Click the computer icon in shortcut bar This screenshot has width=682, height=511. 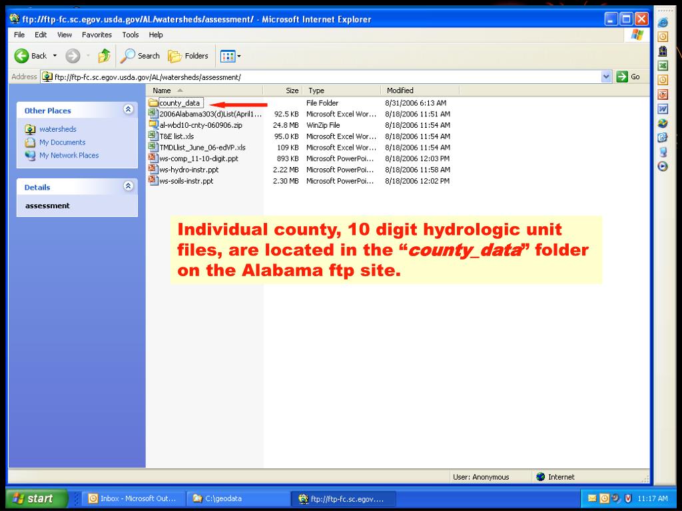(663, 152)
